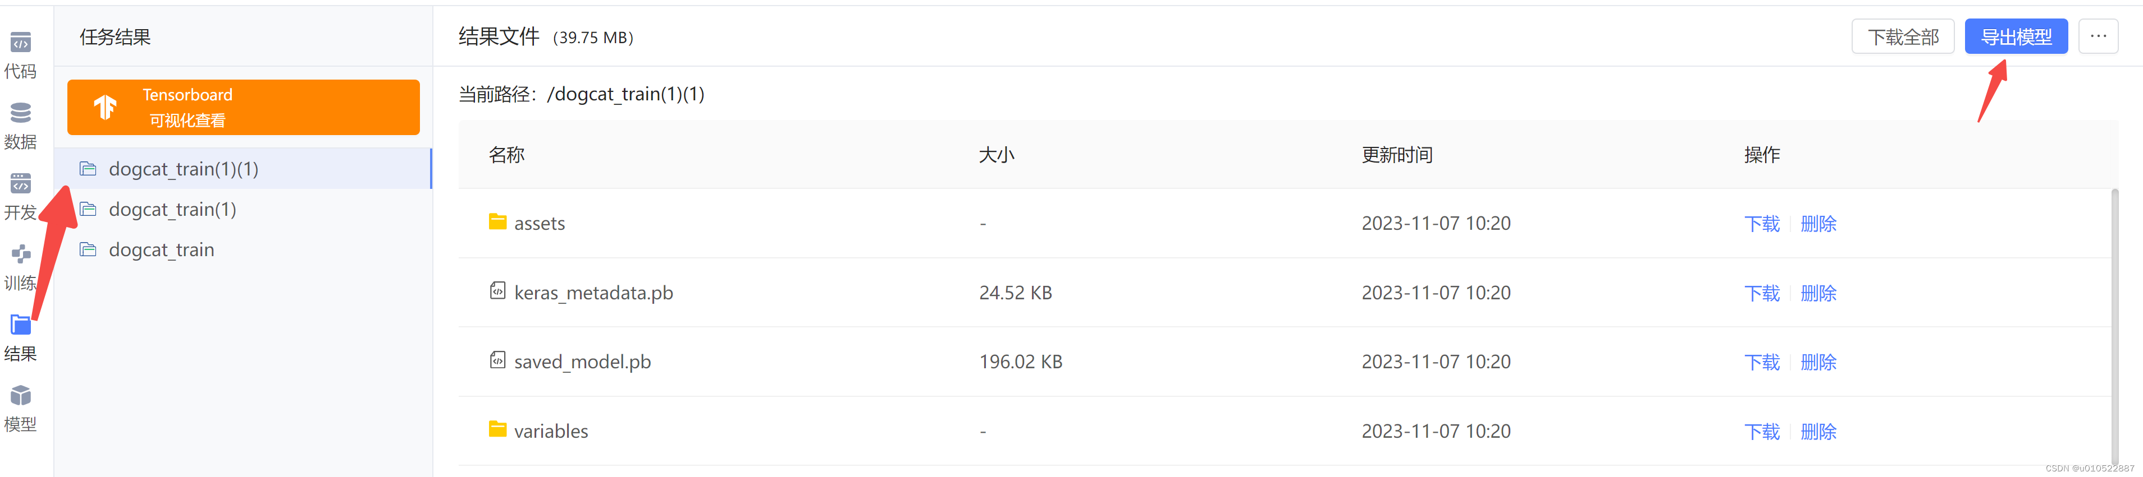The image size is (2143, 477).
Task: Open the 数据 (data) sidebar icon
Action: point(21,113)
